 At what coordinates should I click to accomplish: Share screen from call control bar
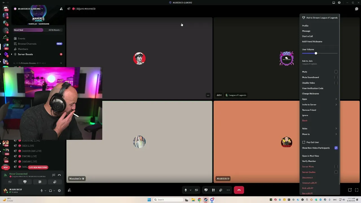(x=206, y=190)
